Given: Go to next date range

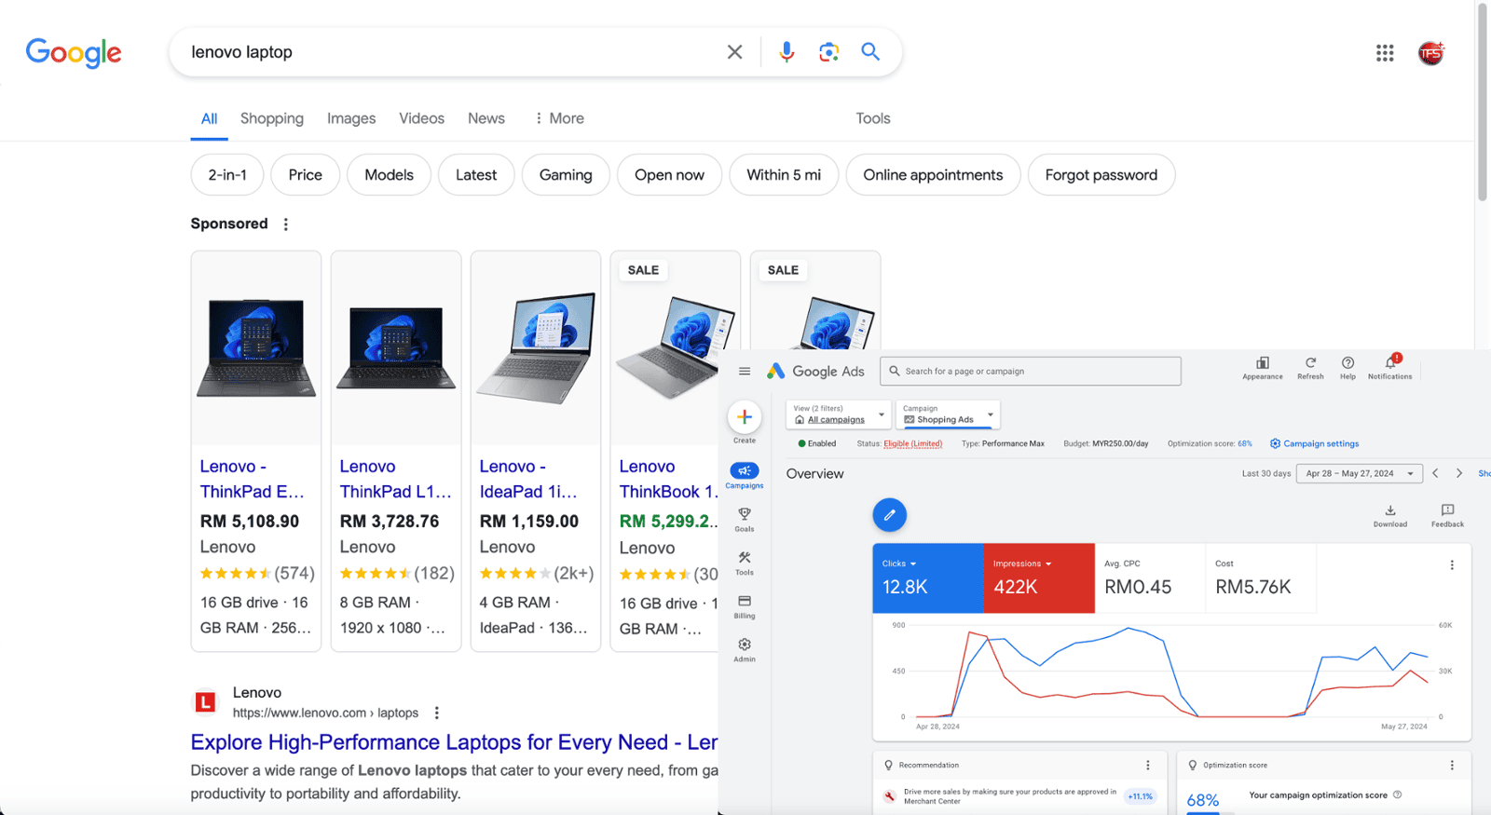Looking at the screenshot, I should (1459, 473).
